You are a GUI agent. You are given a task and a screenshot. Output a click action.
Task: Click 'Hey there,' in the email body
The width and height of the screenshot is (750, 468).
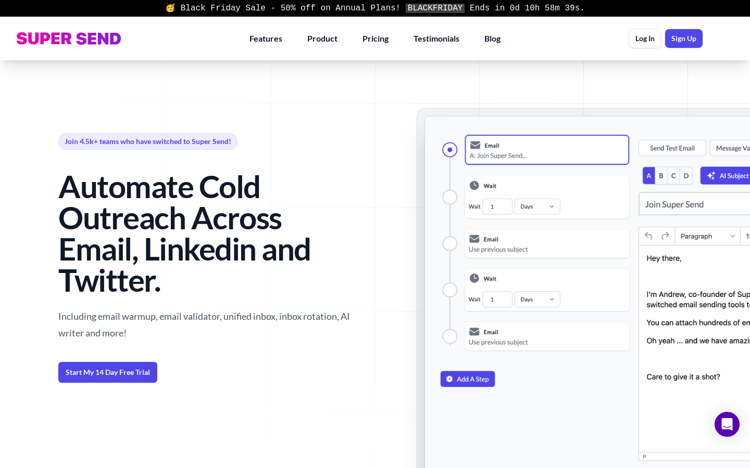664,258
